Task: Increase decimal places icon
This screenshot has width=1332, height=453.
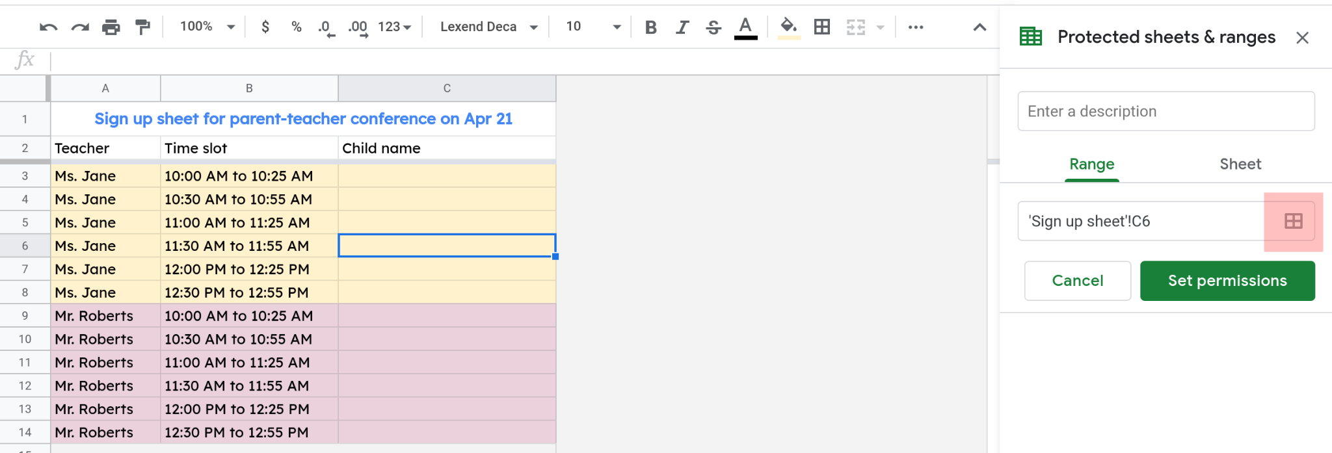Action: tap(358, 28)
